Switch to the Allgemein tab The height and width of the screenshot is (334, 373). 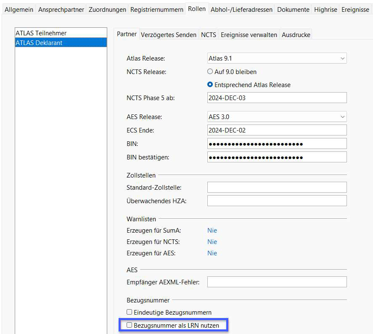pyautogui.click(x=19, y=9)
